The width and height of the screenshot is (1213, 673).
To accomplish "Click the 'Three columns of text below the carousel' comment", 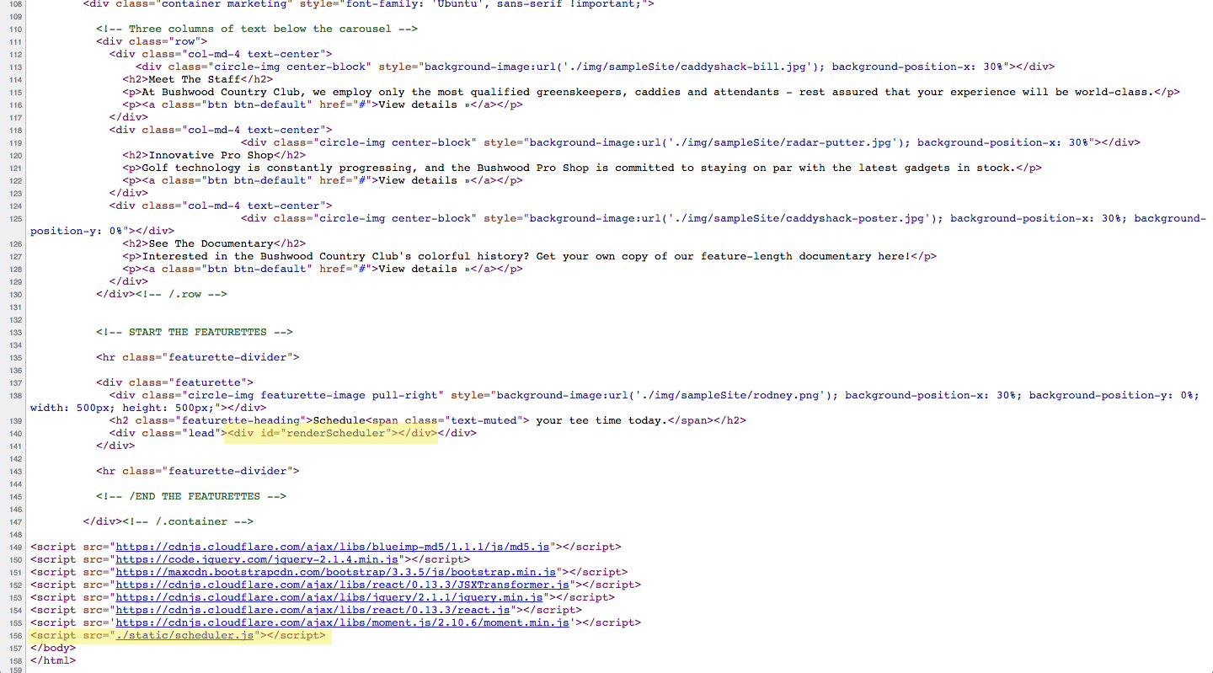I will pyautogui.click(x=257, y=29).
